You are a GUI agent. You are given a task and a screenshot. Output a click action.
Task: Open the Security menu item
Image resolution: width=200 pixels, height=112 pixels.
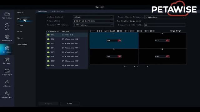point(22,44)
